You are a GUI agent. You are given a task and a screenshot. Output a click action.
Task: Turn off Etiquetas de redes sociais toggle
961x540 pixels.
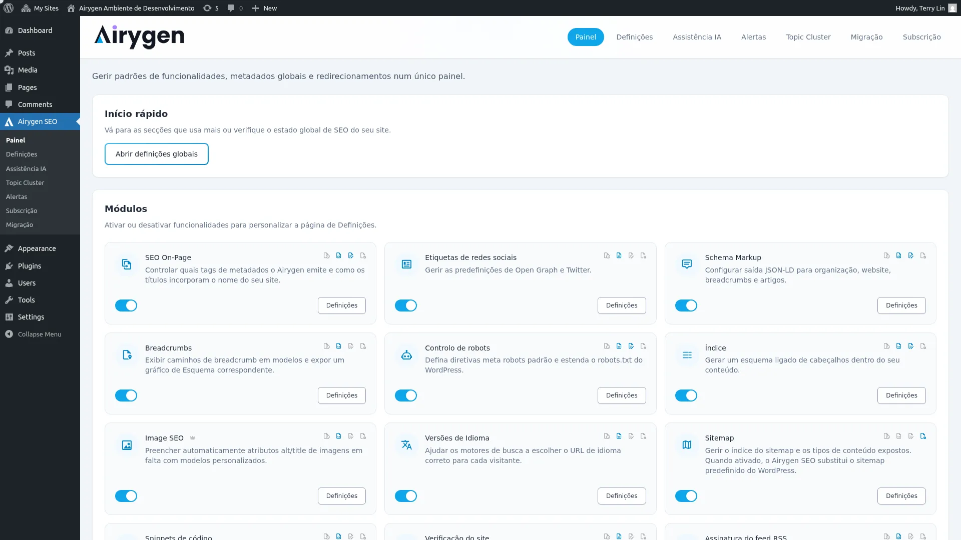(406, 305)
